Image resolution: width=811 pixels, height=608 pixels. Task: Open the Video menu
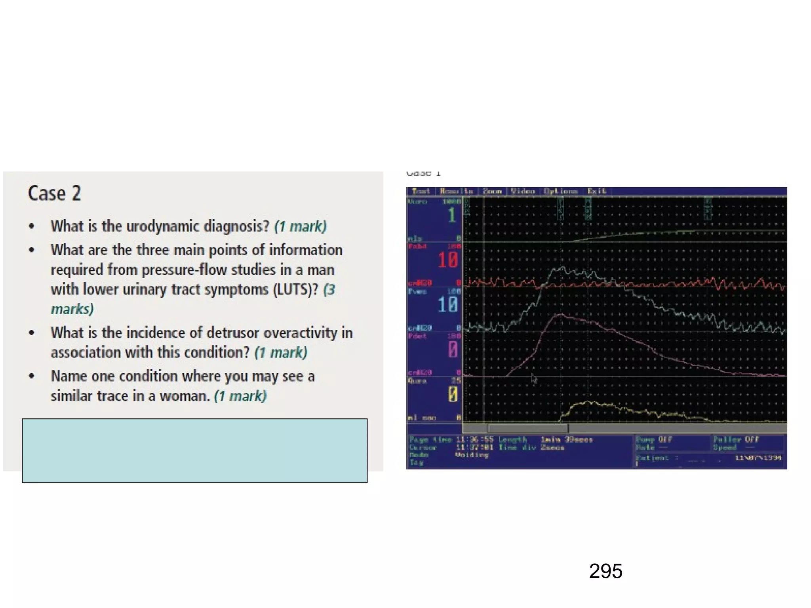[x=523, y=191]
